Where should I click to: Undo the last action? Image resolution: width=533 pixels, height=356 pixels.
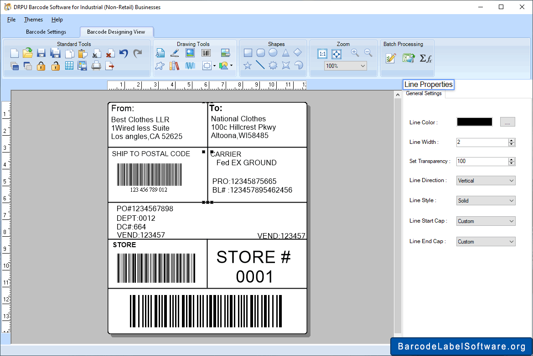click(x=124, y=53)
